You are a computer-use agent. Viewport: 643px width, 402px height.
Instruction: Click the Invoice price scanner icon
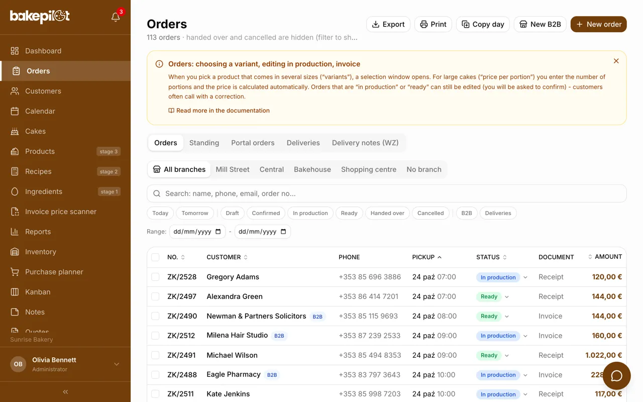coord(15,212)
